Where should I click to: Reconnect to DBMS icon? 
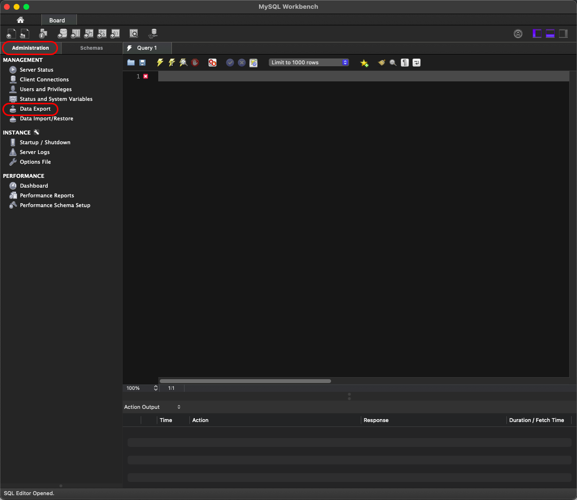click(x=153, y=34)
